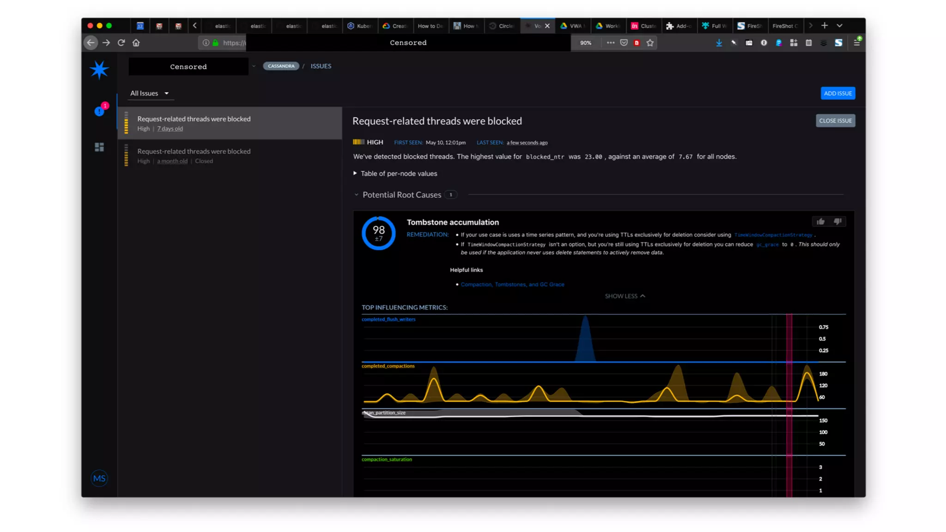Open browser downloads arrow icon
946x532 pixels.
point(719,42)
